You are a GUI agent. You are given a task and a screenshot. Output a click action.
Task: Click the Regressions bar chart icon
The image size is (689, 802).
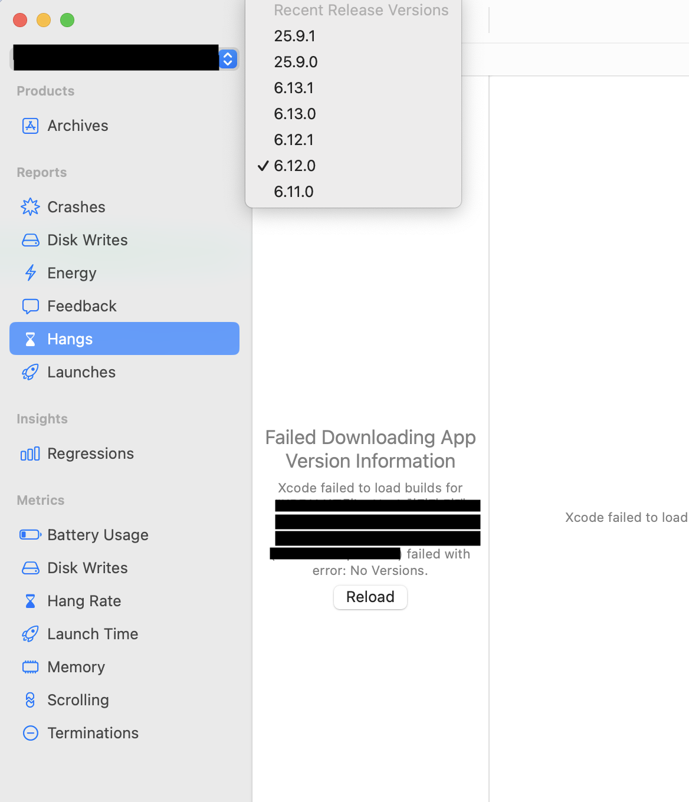click(x=30, y=453)
